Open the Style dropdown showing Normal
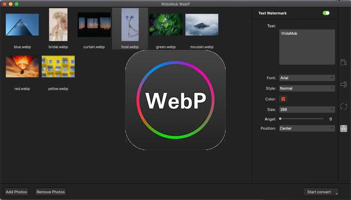Screen dimensions: 351x200 (307, 88)
